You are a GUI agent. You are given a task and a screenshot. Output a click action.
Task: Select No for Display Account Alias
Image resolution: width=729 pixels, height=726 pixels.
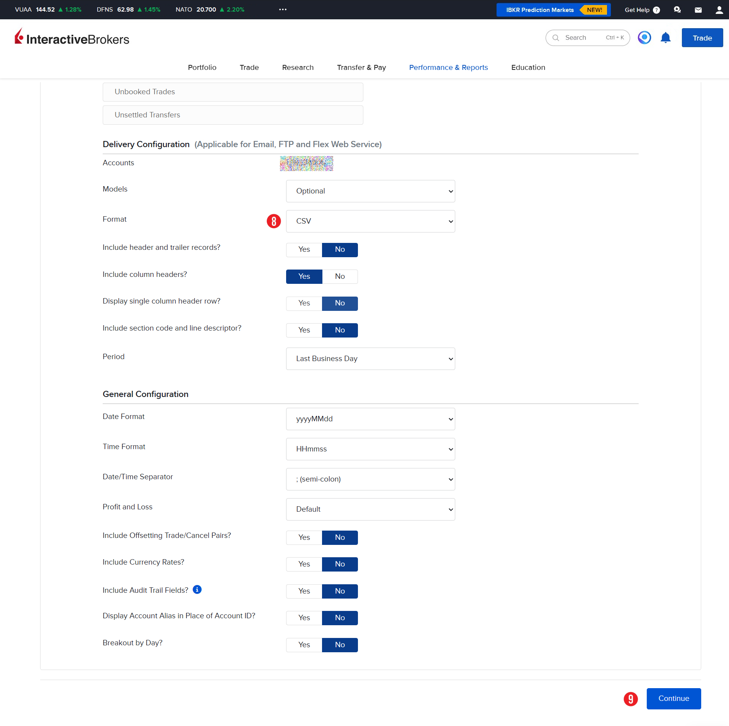coord(340,618)
